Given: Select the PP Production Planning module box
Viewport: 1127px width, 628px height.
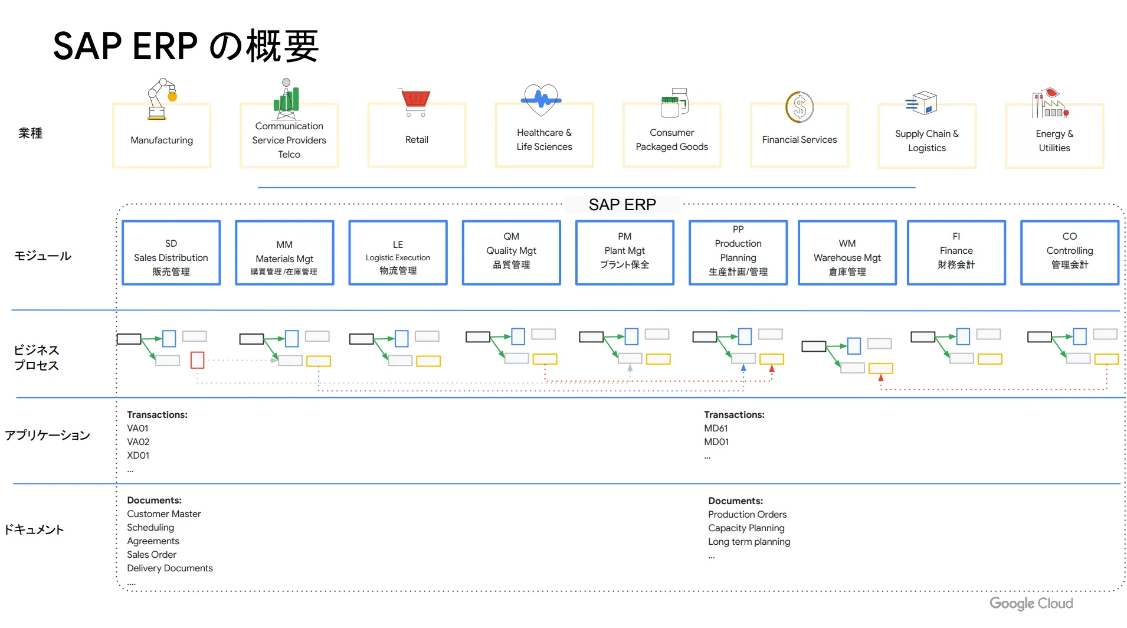Looking at the screenshot, I should pyautogui.click(x=738, y=253).
